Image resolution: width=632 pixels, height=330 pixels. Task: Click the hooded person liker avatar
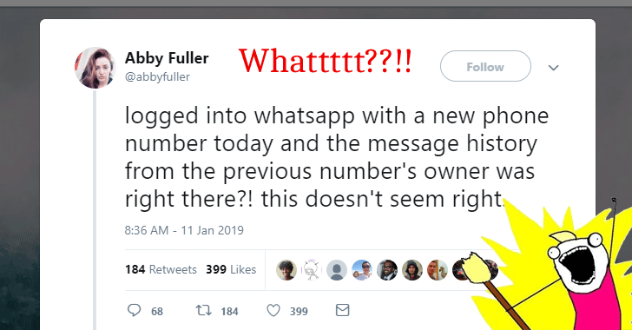[411, 270]
